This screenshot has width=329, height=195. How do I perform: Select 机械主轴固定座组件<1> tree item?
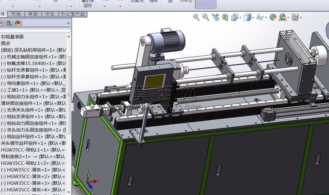click(x=33, y=57)
